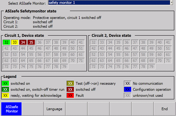Screen dimensions: 176x116
Task: Click device 41 in Circuit 1
Action: point(81,42)
